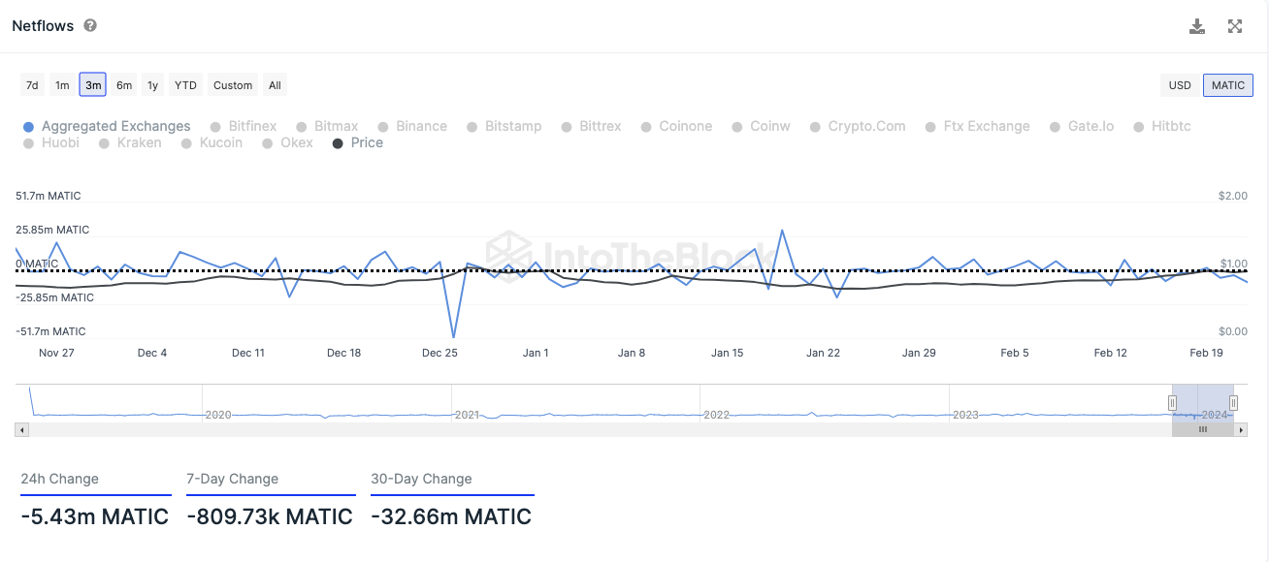
Task: Click the scrollbar thumb below the navigator
Action: click(x=1203, y=429)
